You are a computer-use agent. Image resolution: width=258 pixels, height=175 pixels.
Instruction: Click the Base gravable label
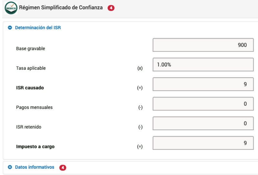pyautogui.click(x=30, y=49)
